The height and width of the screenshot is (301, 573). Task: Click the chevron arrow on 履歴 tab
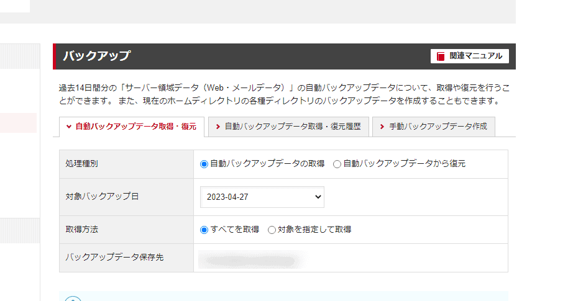point(218,127)
